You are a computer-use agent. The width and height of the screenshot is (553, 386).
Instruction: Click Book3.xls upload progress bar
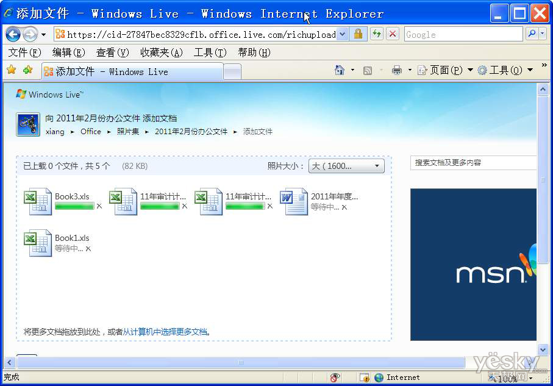point(74,206)
